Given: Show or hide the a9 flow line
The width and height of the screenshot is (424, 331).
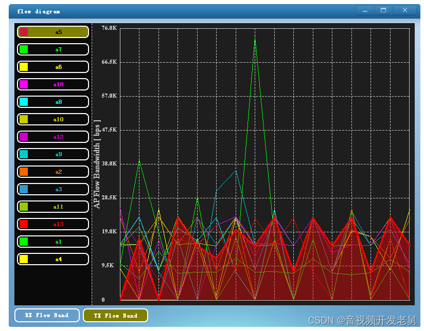Looking at the screenshot, I should (x=53, y=154).
